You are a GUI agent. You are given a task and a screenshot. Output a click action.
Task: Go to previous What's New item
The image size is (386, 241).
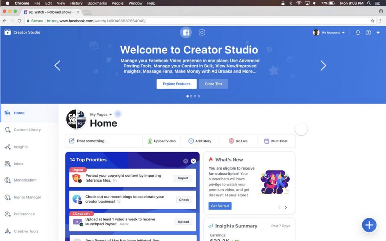[x=279, y=207]
